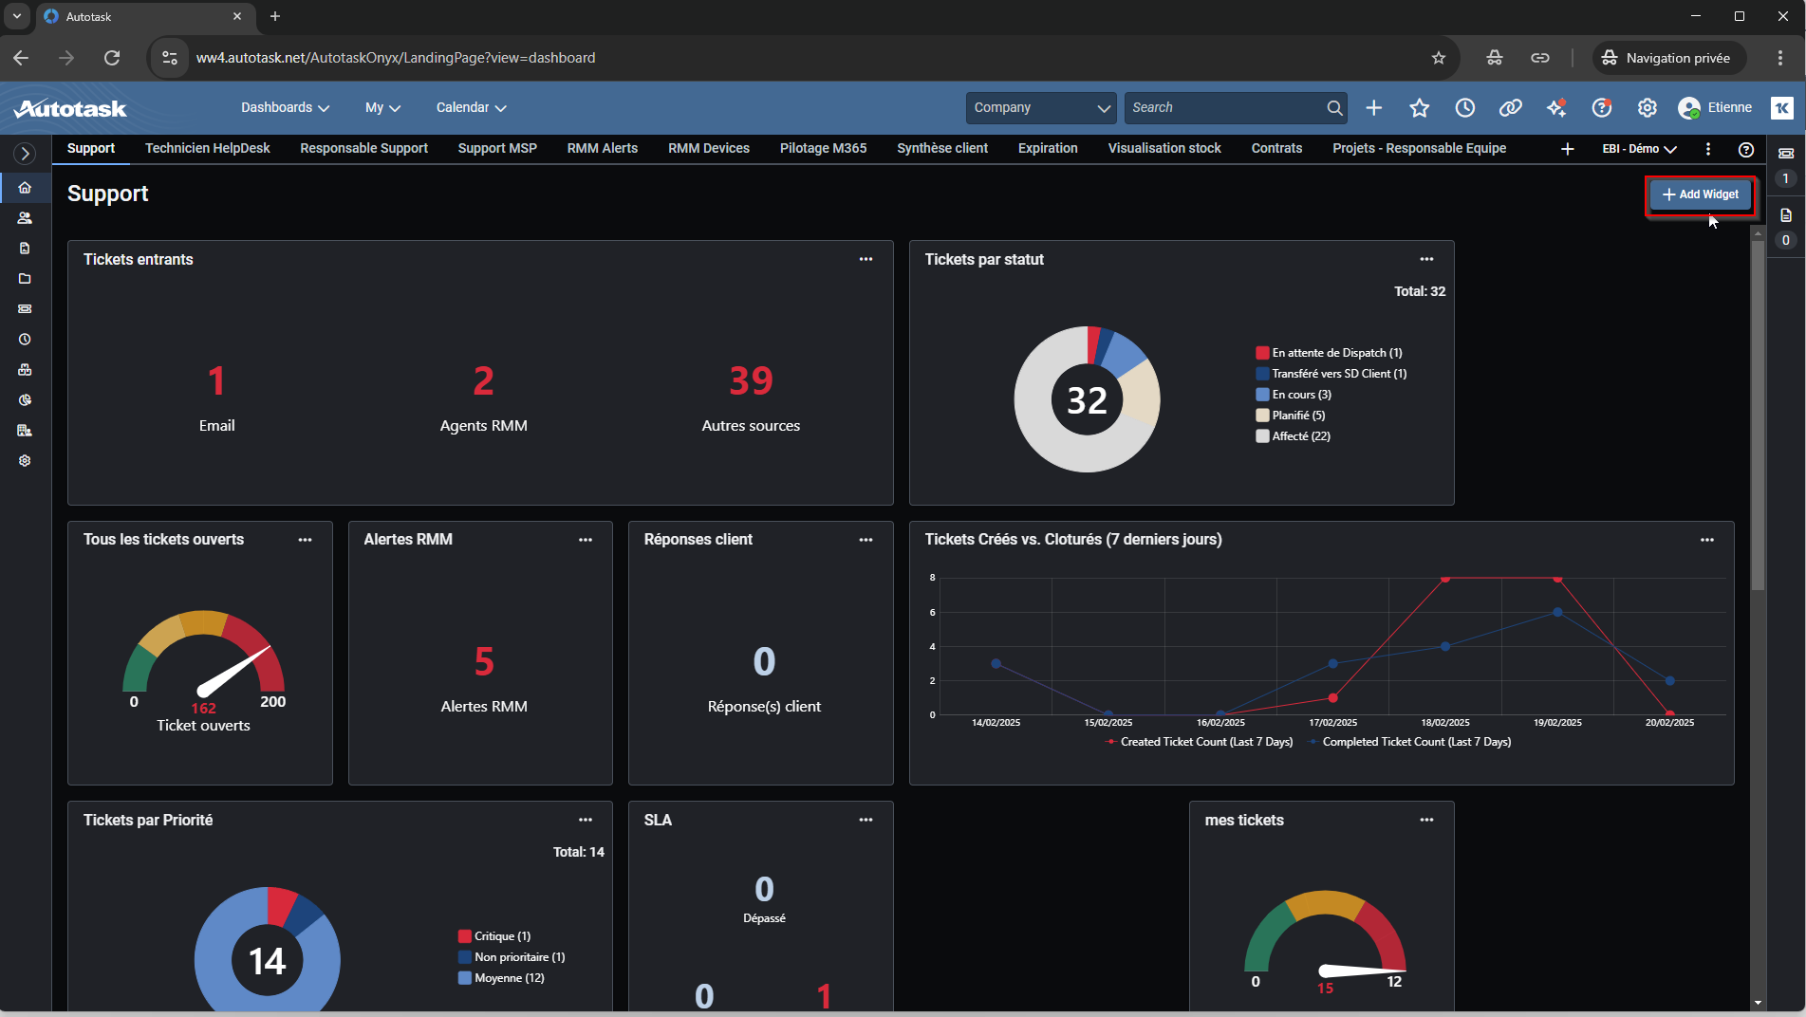
Task: Add a new dashboard tab with plus icon
Action: [1567, 149]
